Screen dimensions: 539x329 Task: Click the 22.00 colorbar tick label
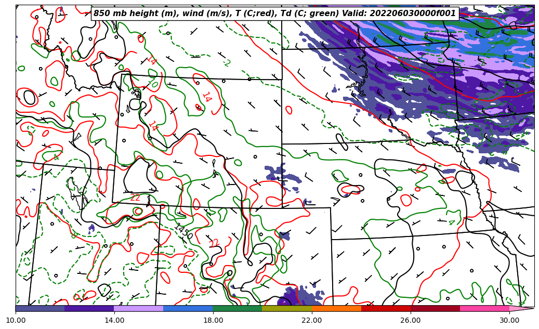coord(312,320)
